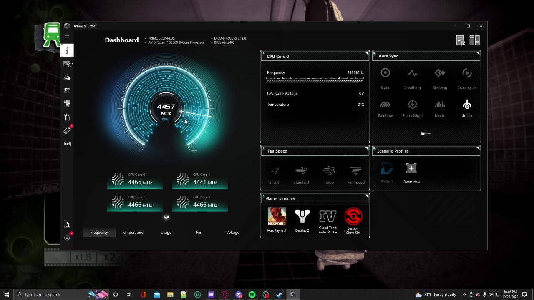Select the Breathing lighting effect
Viewport: 534px width, 300px height.
coord(412,78)
